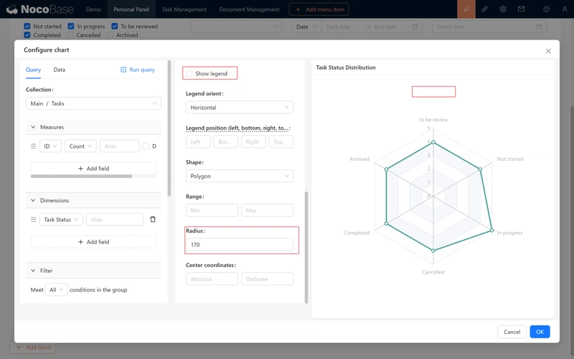Image resolution: width=574 pixels, height=359 pixels.
Task: Check the Archived filter
Action: click(110, 35)
